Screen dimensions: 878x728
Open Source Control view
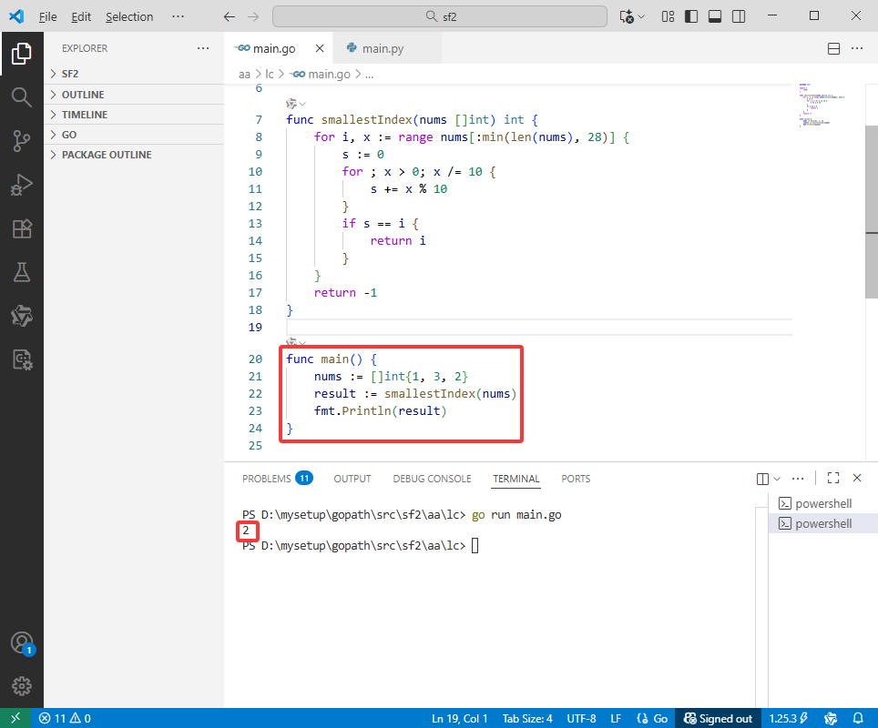21,140
